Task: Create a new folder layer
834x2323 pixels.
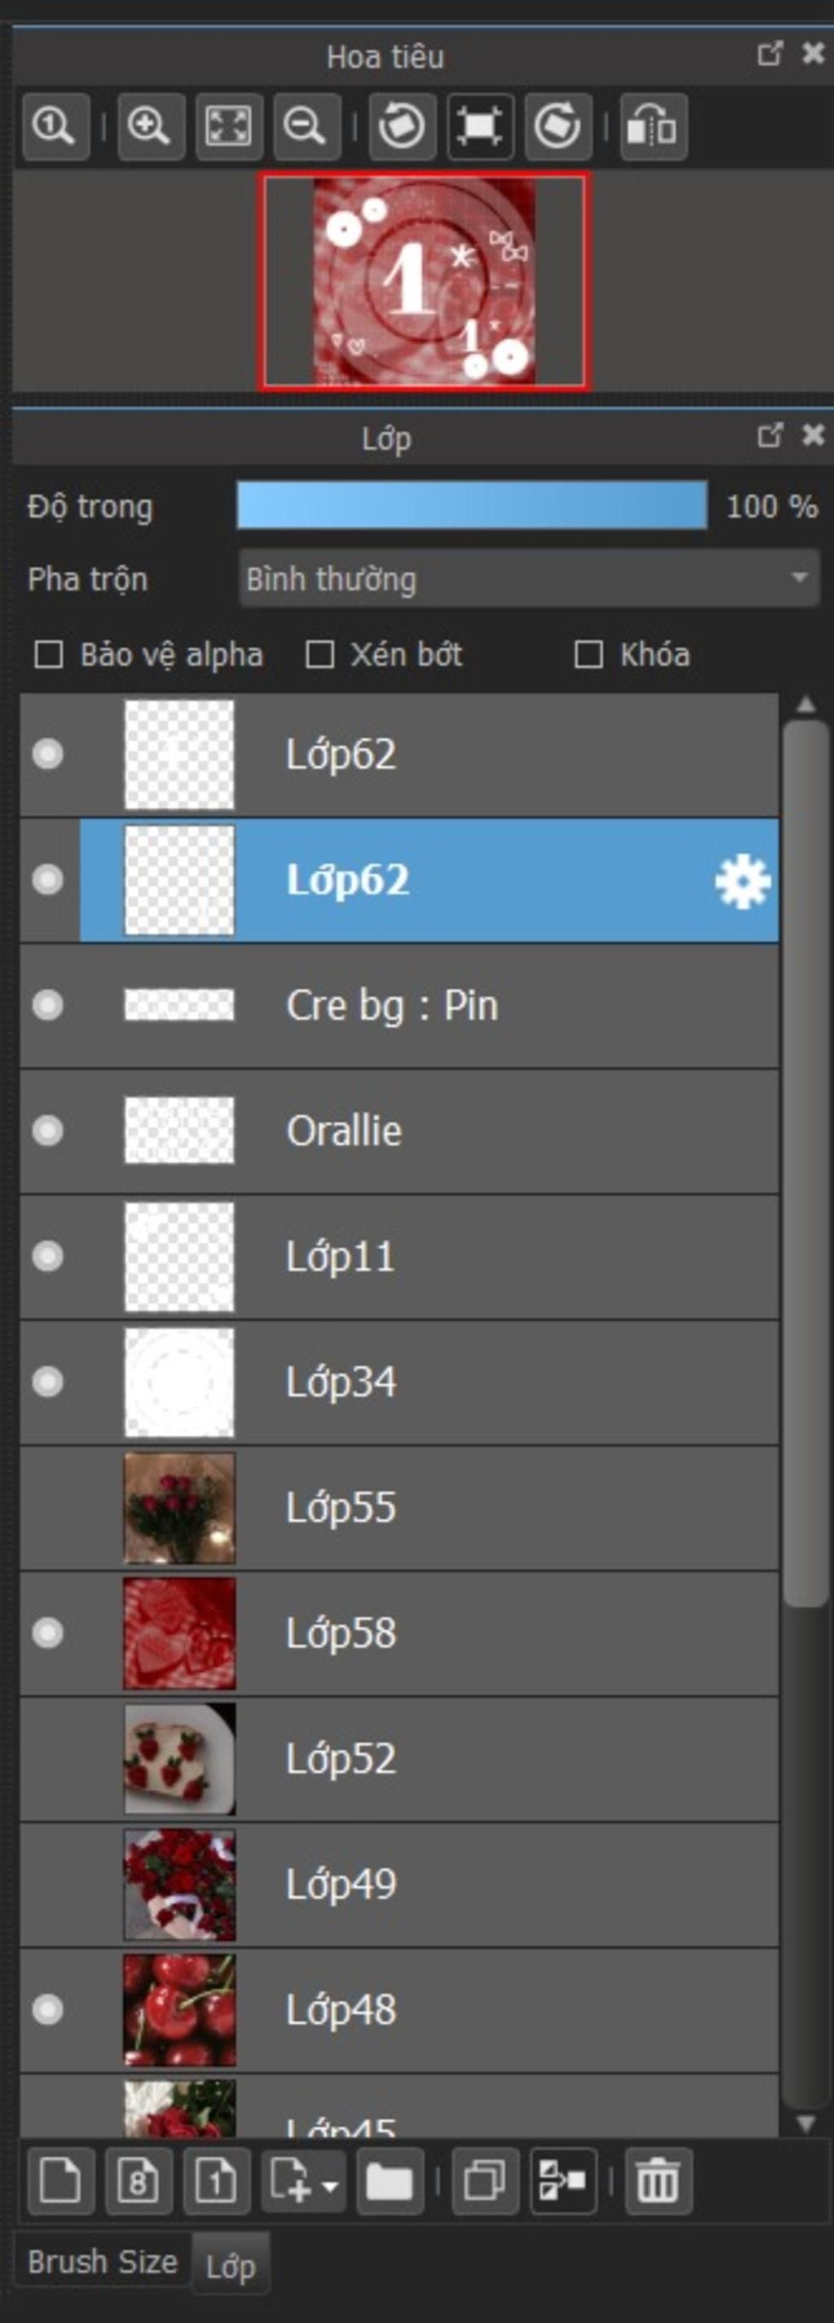Action: click(389, 2181)
